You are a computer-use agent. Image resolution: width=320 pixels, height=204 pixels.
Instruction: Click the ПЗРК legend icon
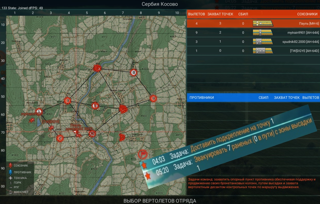click(x=10, y=183)
